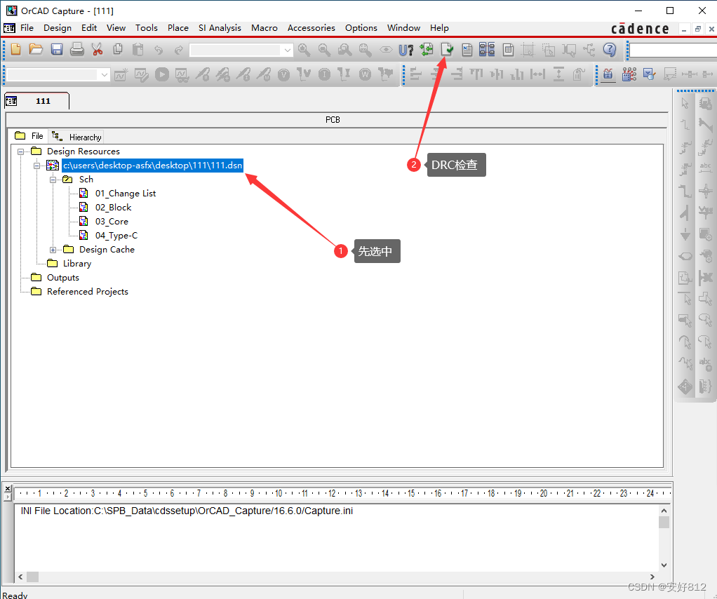Save the design with the floppy icon
This screenshot has height=599, width=717.
57,49
